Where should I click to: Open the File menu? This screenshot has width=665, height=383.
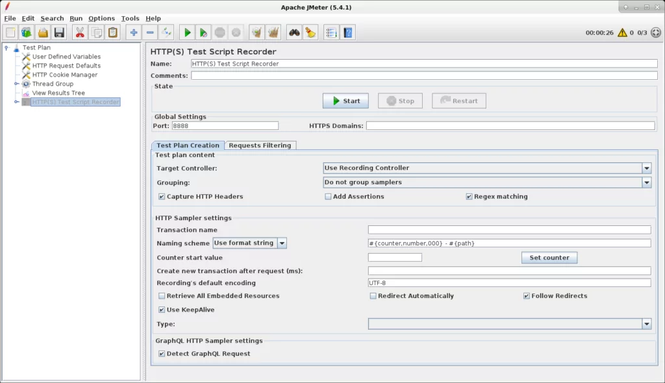click(10, 19)
